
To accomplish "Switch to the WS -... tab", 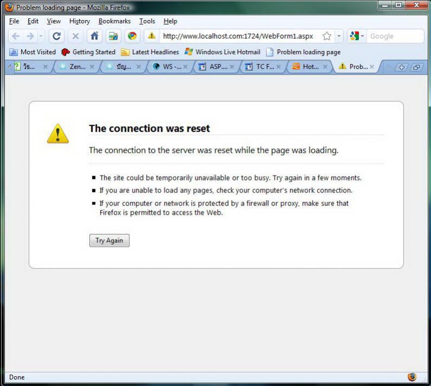I will click(x=168, y=67).
